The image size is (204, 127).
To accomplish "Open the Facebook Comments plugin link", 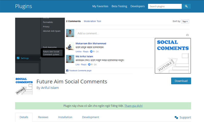I will coord(80,71).
